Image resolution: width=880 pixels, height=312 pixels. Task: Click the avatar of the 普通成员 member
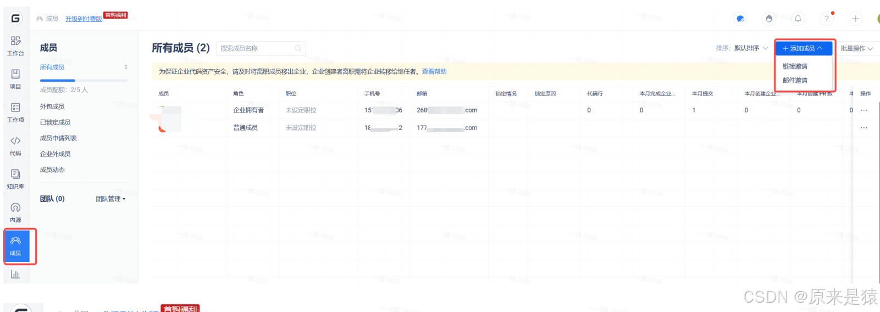(x=163, y=128)
